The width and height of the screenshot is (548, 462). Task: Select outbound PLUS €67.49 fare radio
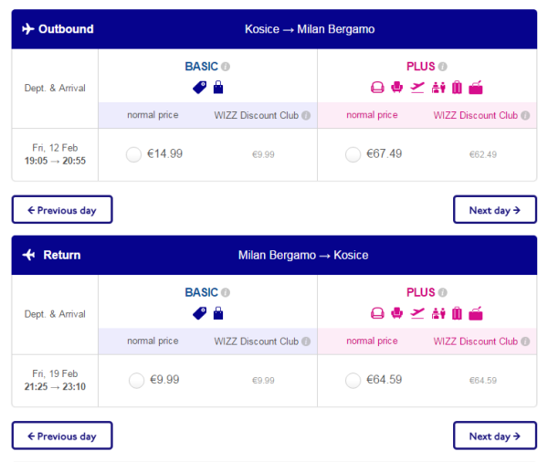coord(353,154)
